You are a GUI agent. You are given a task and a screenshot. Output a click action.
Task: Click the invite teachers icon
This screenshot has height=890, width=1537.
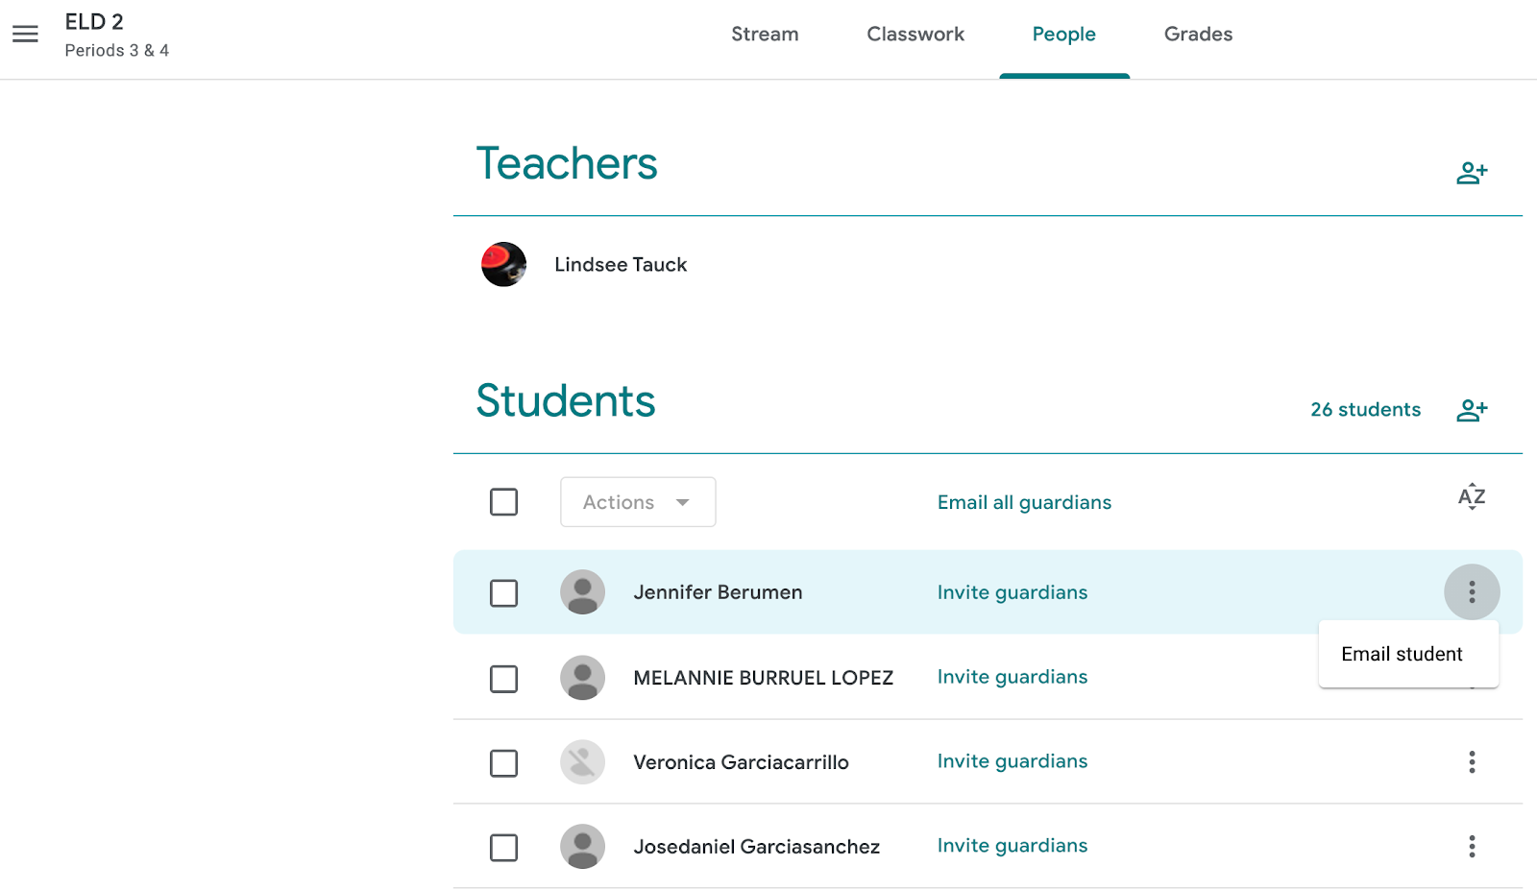[1472, 172]
